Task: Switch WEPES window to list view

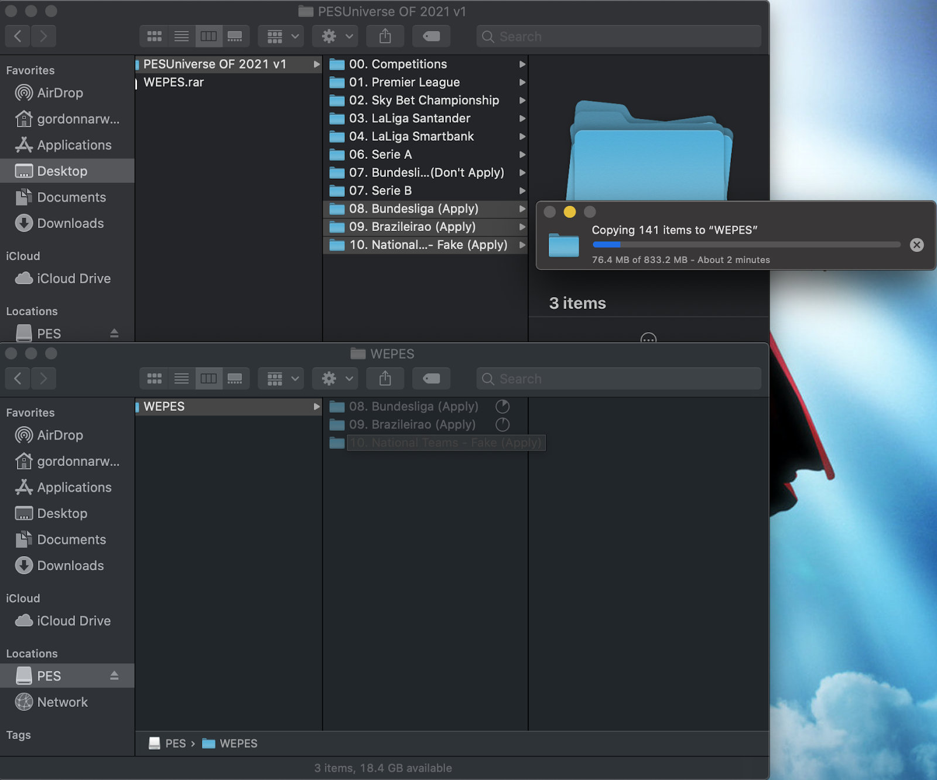Action: click(182, 379)
